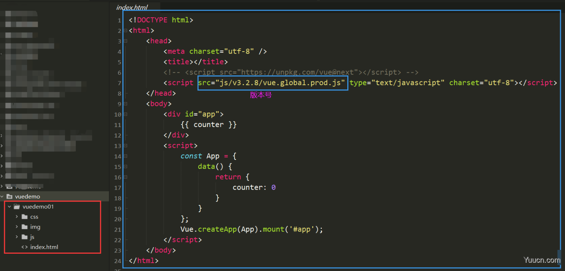Click the vuedemo project folder icon
Viewport: 565px width, 271px height.
point(9,196)
